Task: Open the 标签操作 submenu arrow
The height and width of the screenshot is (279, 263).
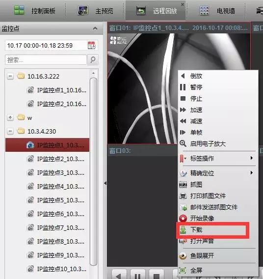Action: (x=251, y=158)
